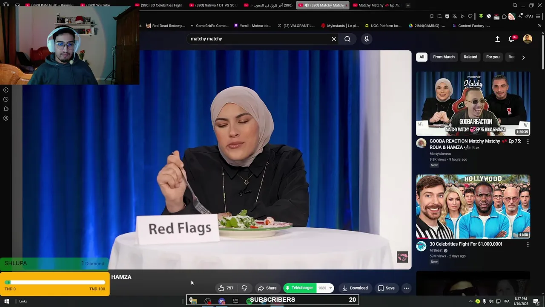Add page to bookmarks heart icon
545x307 pixels.
pyautogui.click(x=470, y=16)
